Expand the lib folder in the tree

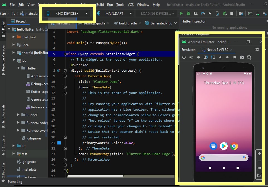pos(14,146)
